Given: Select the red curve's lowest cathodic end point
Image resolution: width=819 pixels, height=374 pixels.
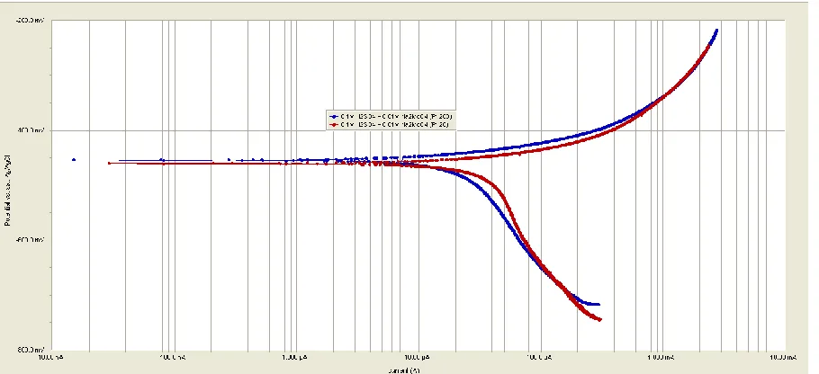Looking at the screenshot, I should click(x=600, y=320).
